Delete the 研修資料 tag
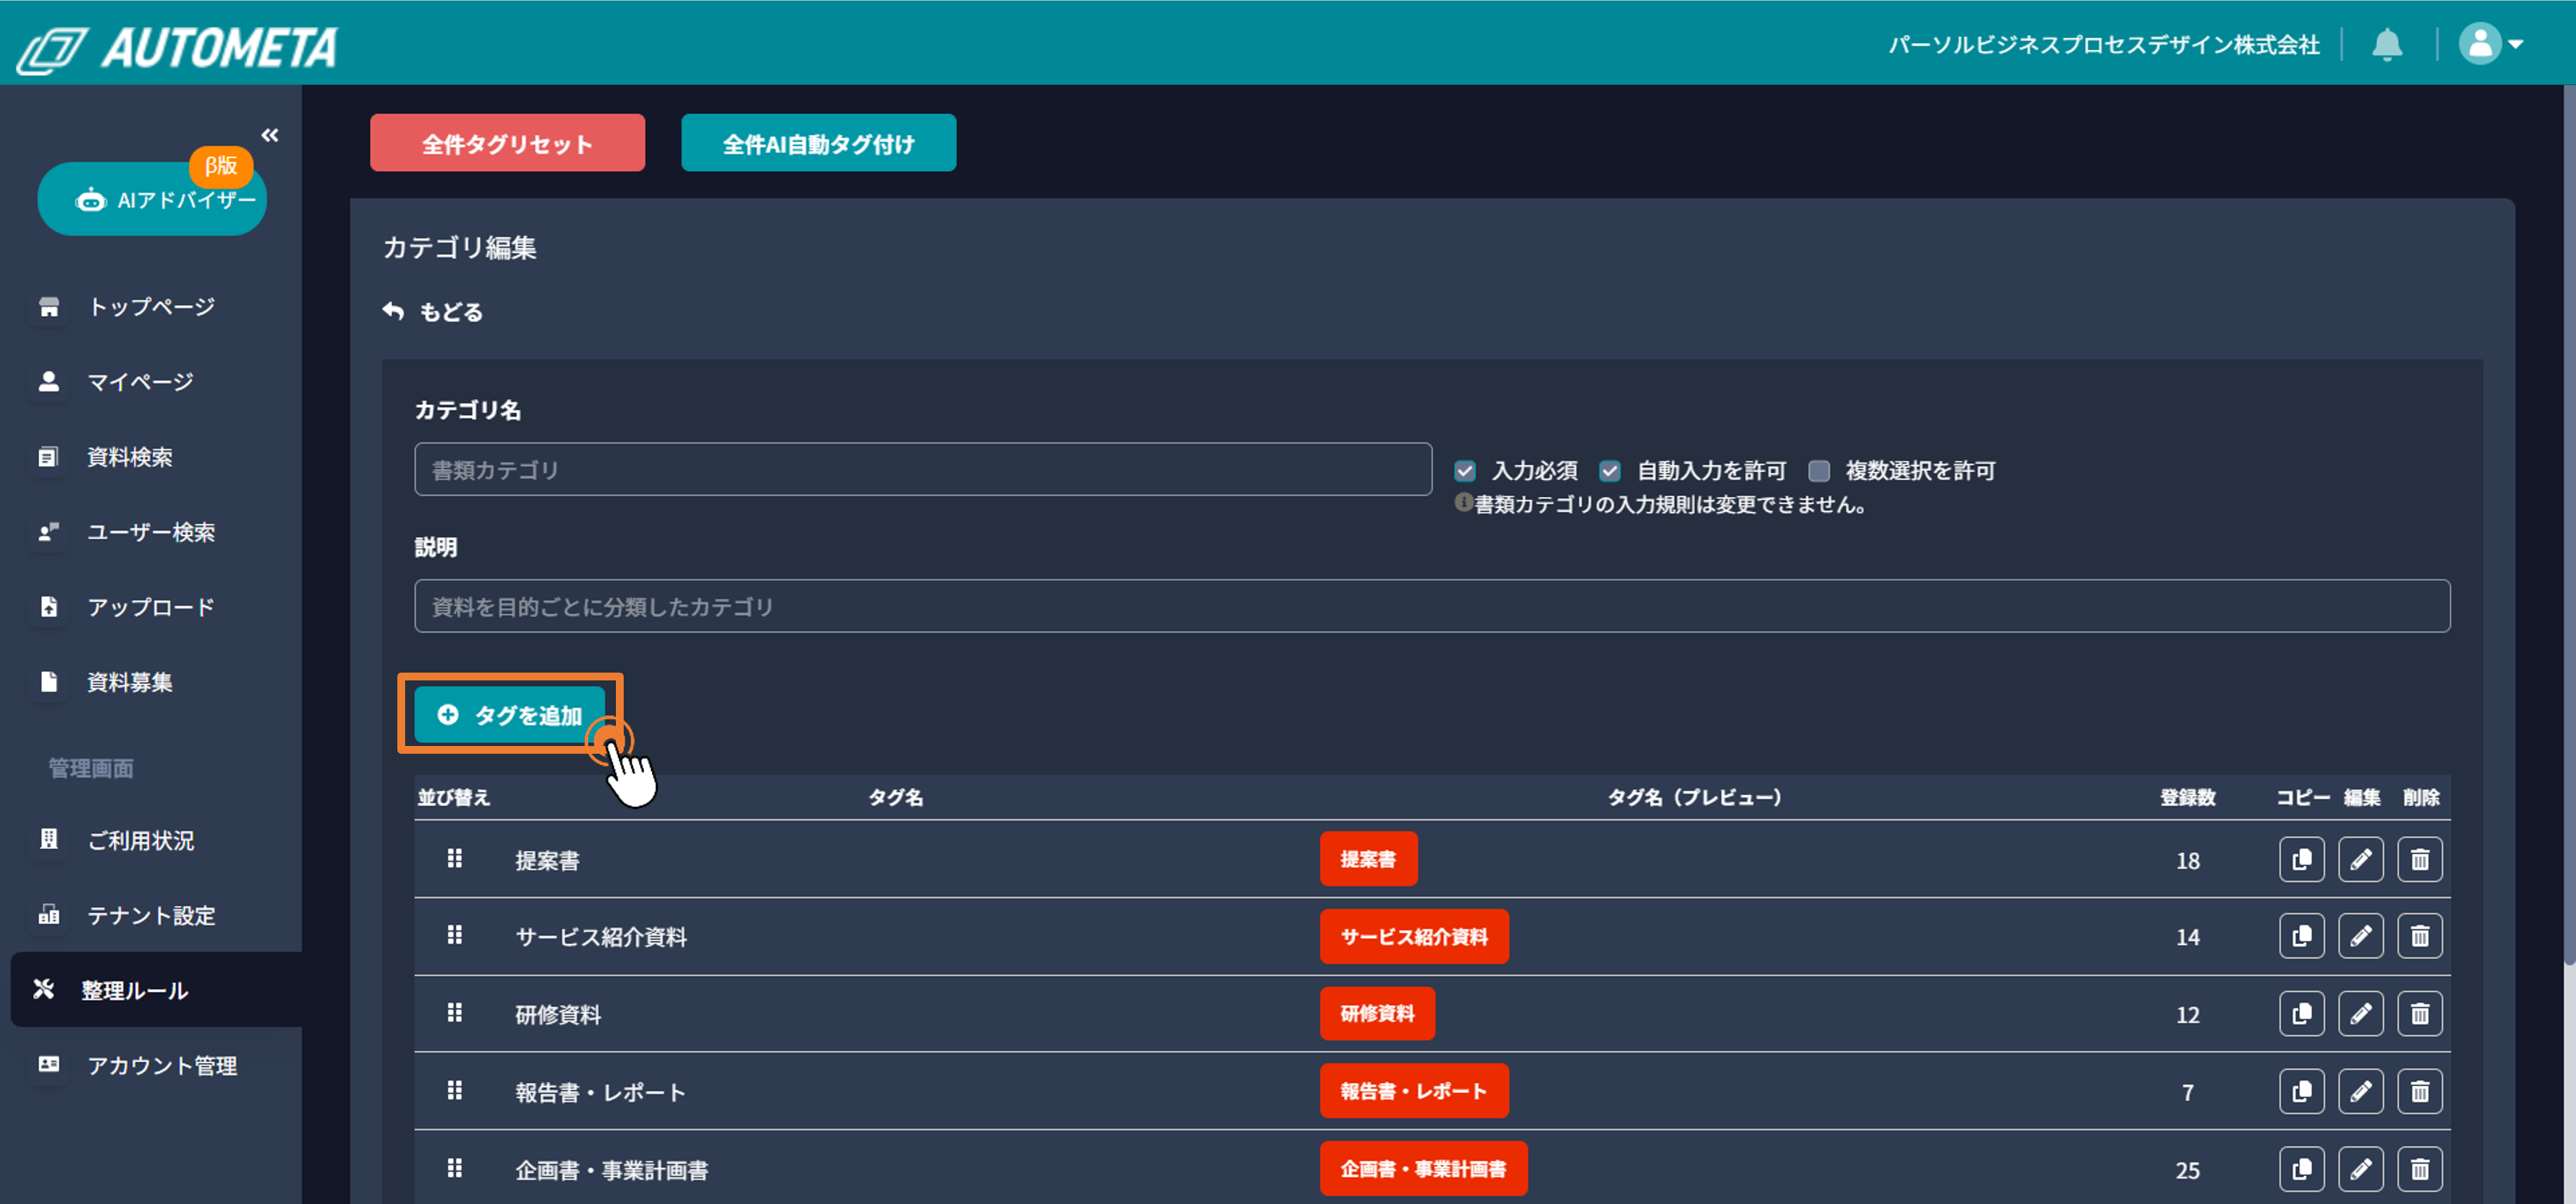 click(2419, 1014)
